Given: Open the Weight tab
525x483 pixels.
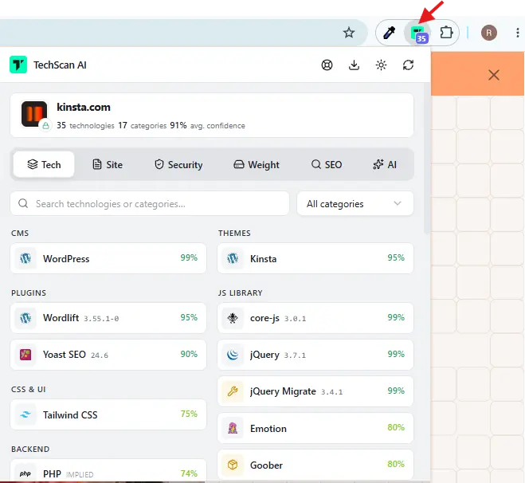Looking at the screenshot, I should [x=257, y=164].
